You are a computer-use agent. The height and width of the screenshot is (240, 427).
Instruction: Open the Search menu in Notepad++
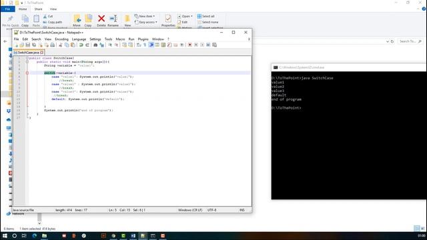coord(36,39)
